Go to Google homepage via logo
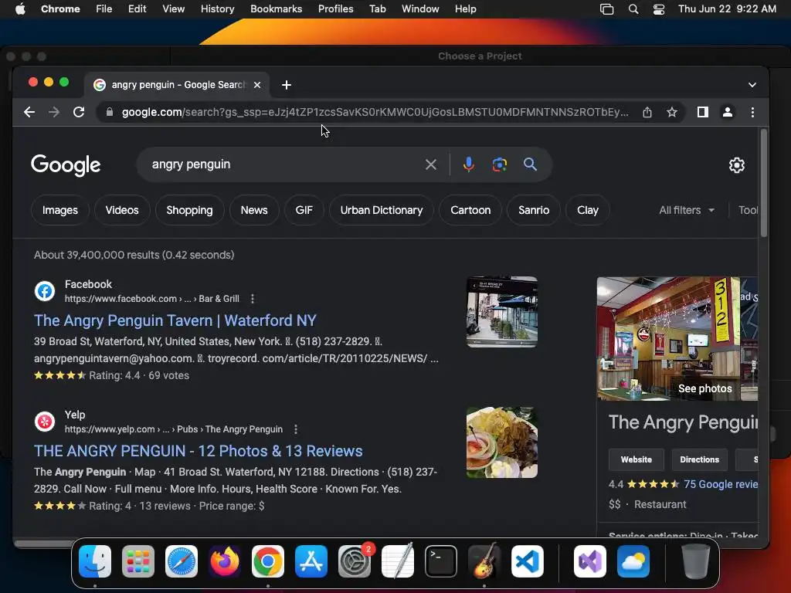 tap(66, 165)
